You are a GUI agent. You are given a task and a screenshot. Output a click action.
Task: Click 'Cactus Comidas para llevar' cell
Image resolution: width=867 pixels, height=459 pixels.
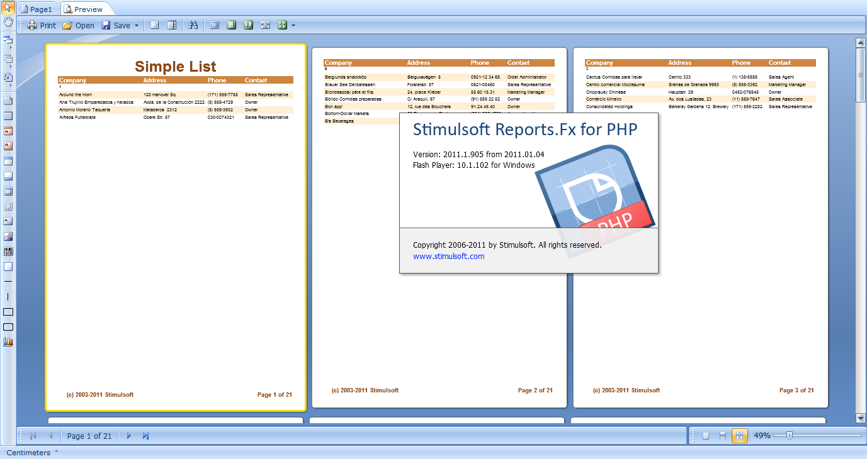click(614, 77)
